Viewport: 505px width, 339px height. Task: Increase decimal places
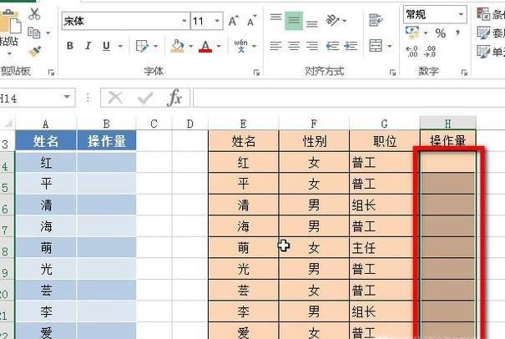coord(412,52)
